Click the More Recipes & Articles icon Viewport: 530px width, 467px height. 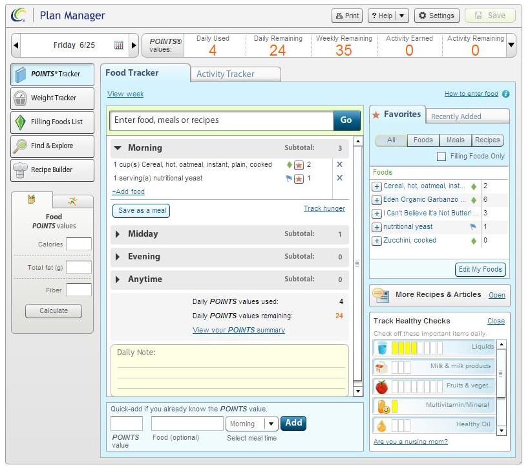381,295
